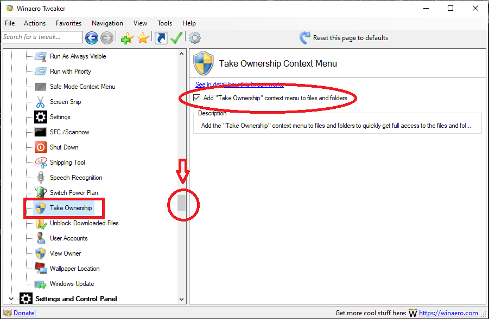Click the Winaero W logo in status bar

tap(412, 313)
